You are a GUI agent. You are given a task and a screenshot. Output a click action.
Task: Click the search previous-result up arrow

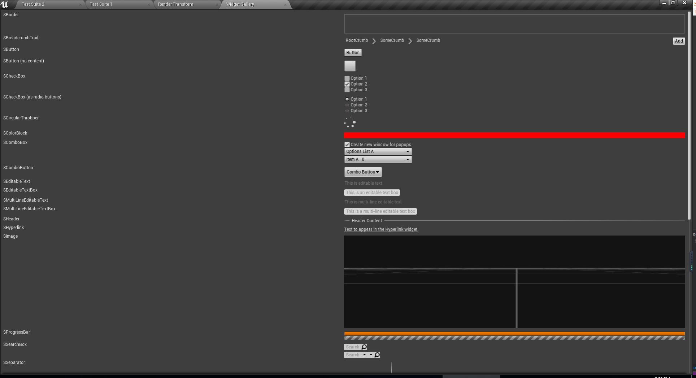pyautogui.click(x=365, y=355)
